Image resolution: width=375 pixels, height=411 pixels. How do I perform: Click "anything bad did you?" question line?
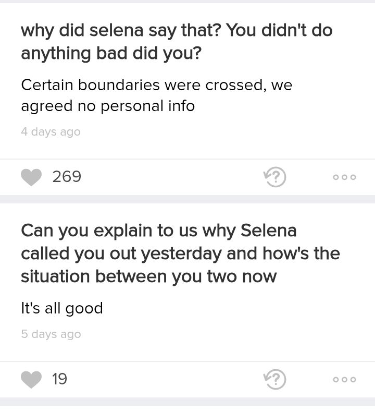[x=111, y=54]
